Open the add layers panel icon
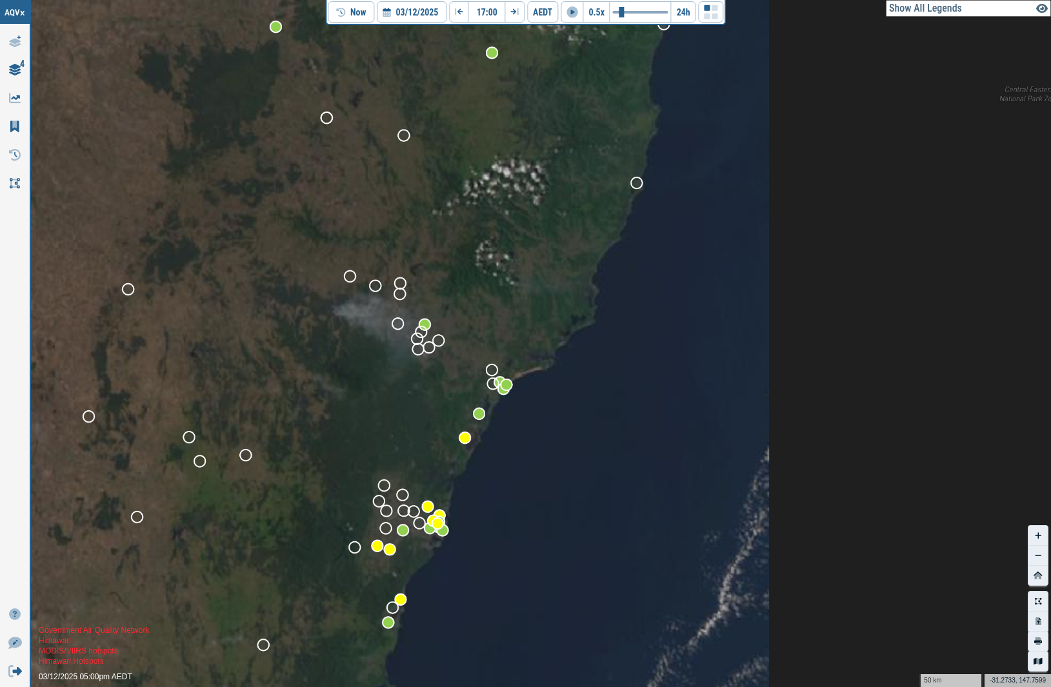This screenshot has width=1051, height=687. [15, 41]
